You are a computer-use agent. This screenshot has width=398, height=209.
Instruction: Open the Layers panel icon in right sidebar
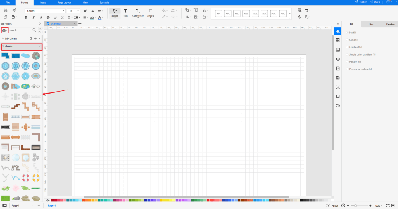click(x=338, y=59)
